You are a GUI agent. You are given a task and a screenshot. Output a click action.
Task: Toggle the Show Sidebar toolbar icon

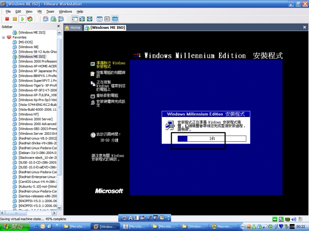pos(75,19)
